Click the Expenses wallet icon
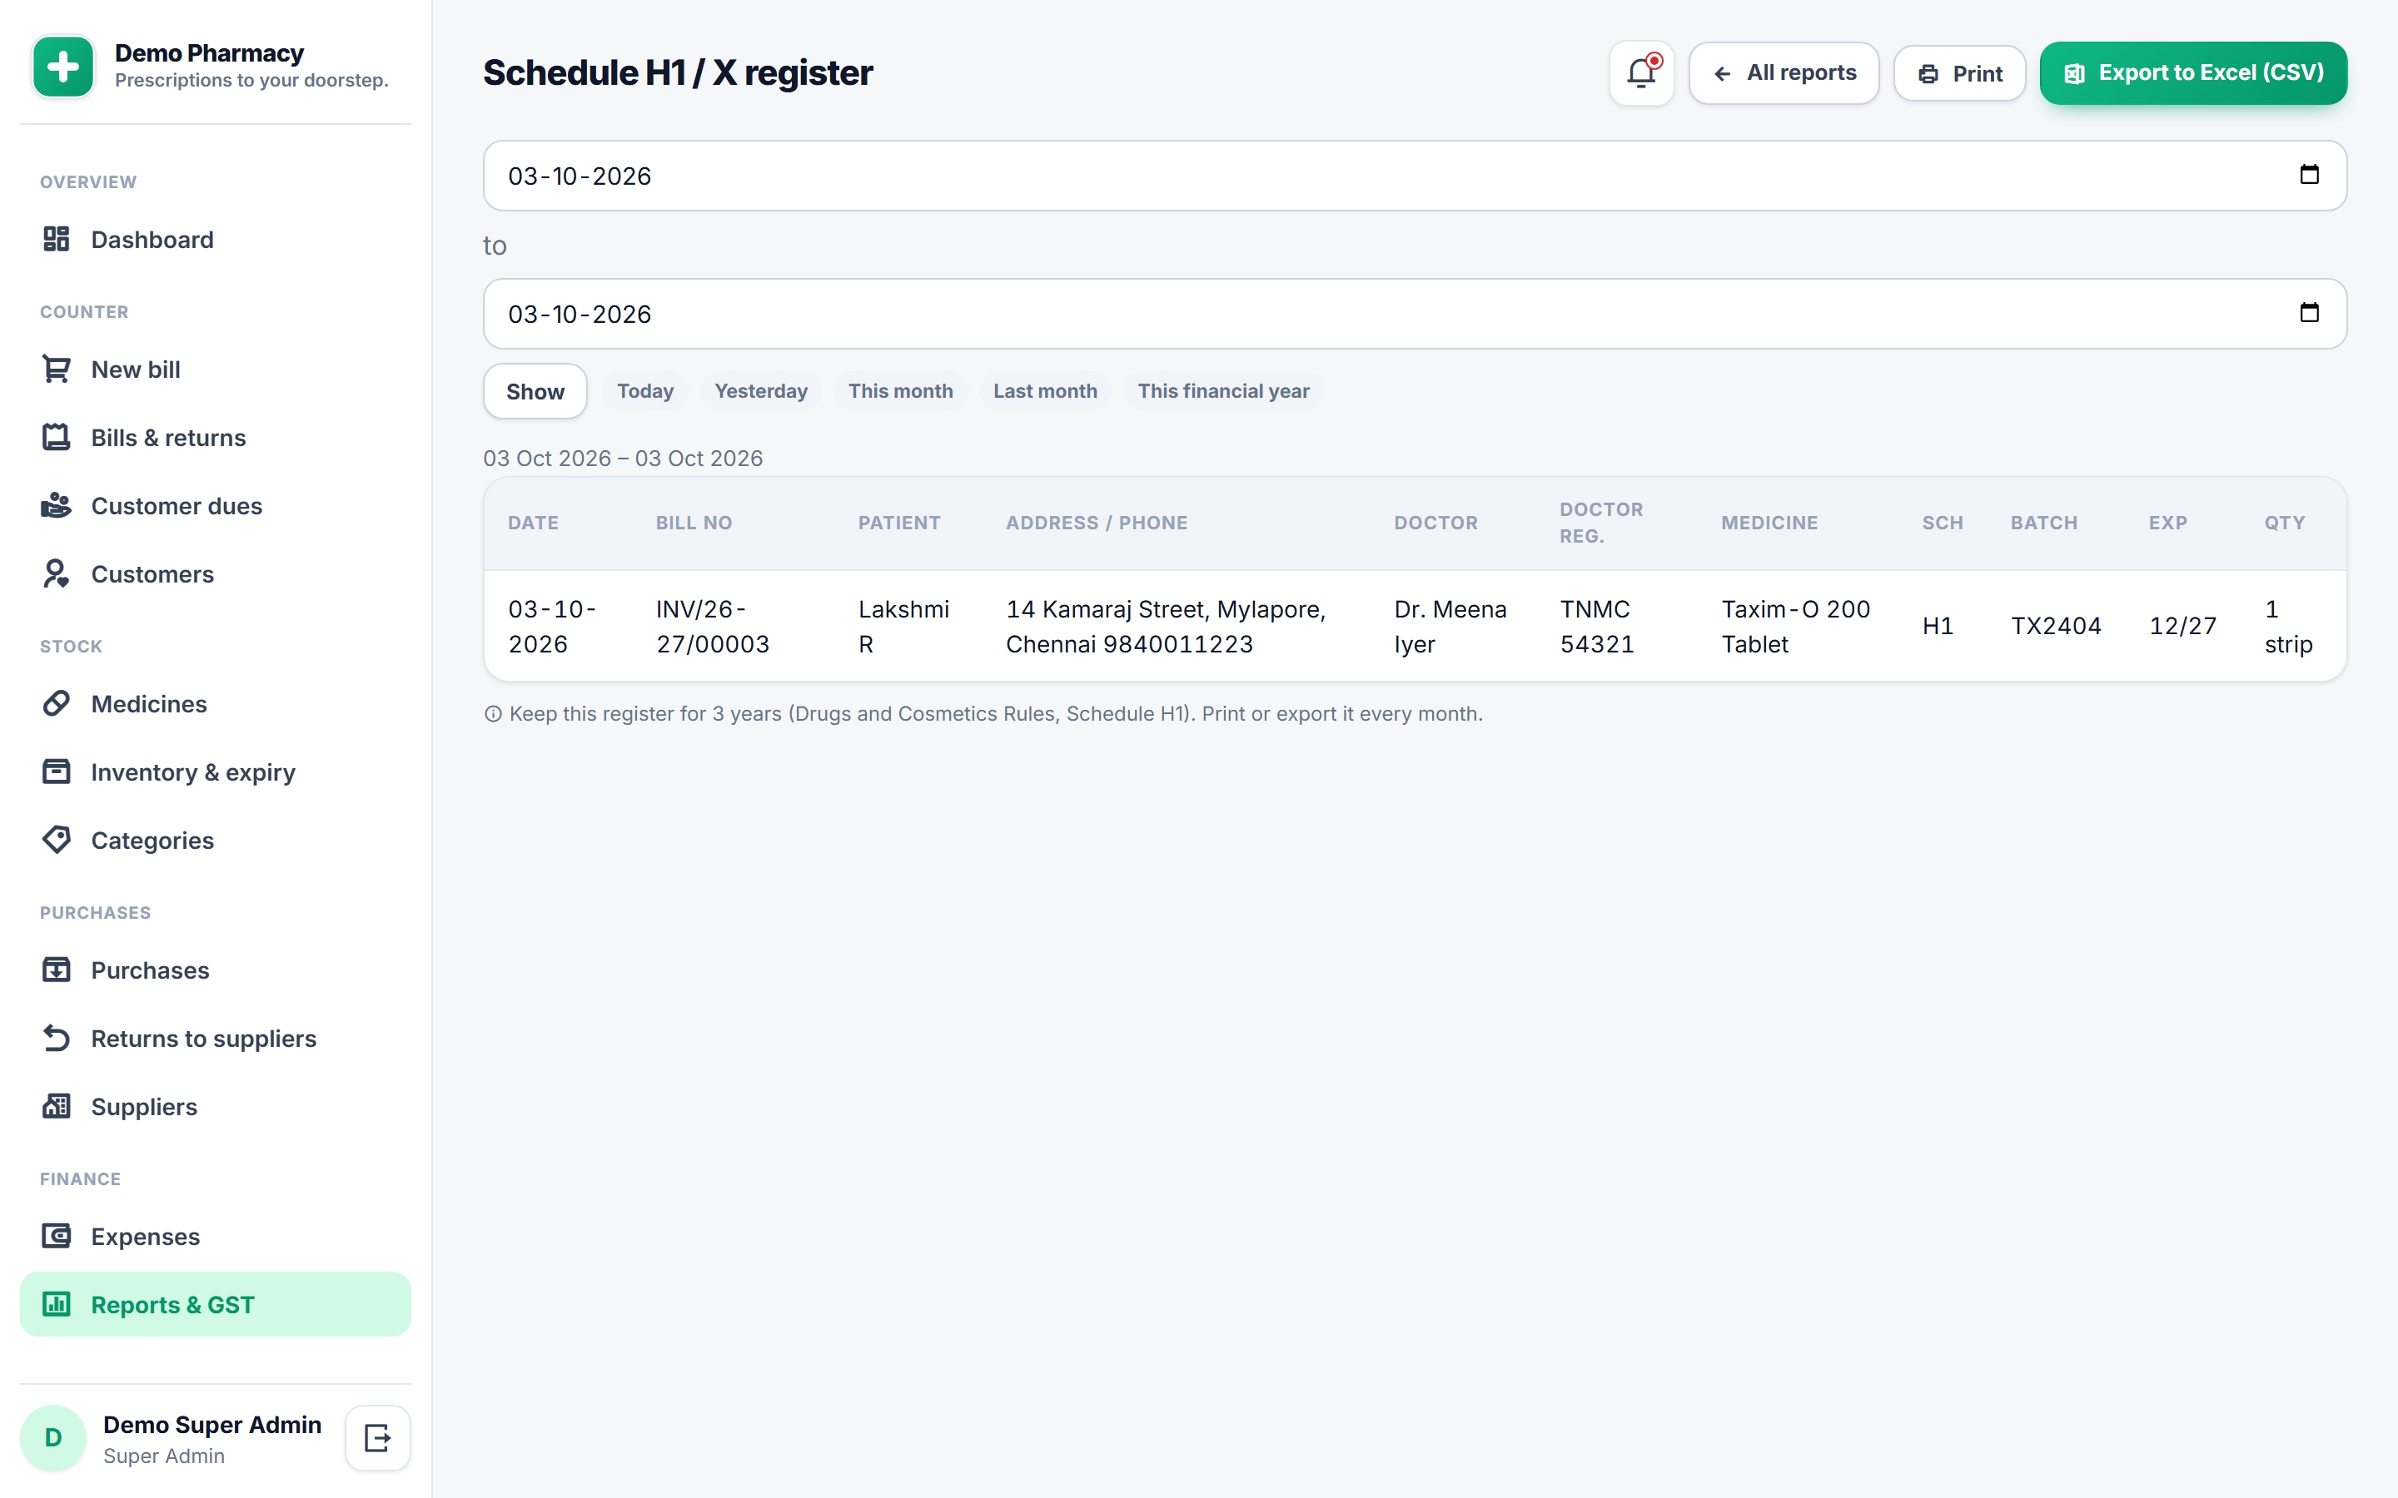The image size is (2398, 1498). [57, 1237]
